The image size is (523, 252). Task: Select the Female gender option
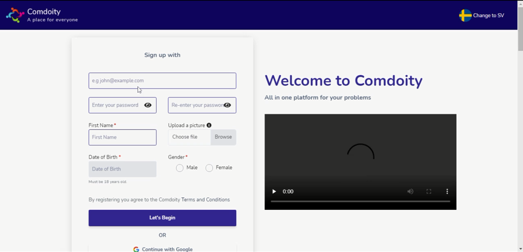pyautogui.click(x=209, y=168)
